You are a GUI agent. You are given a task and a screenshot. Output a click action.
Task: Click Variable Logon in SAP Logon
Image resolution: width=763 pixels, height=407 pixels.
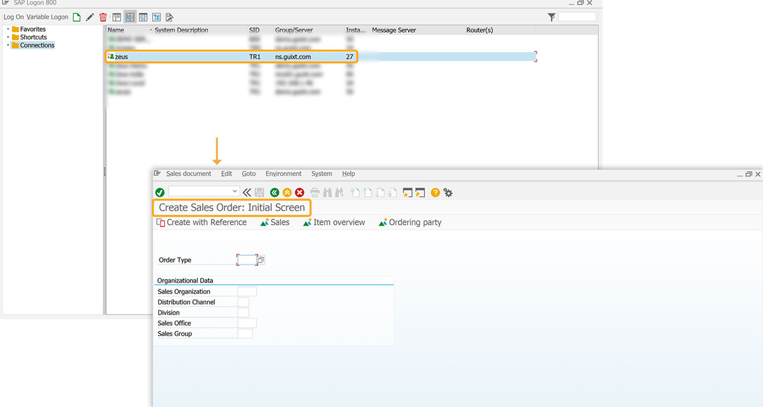point(47,17)
